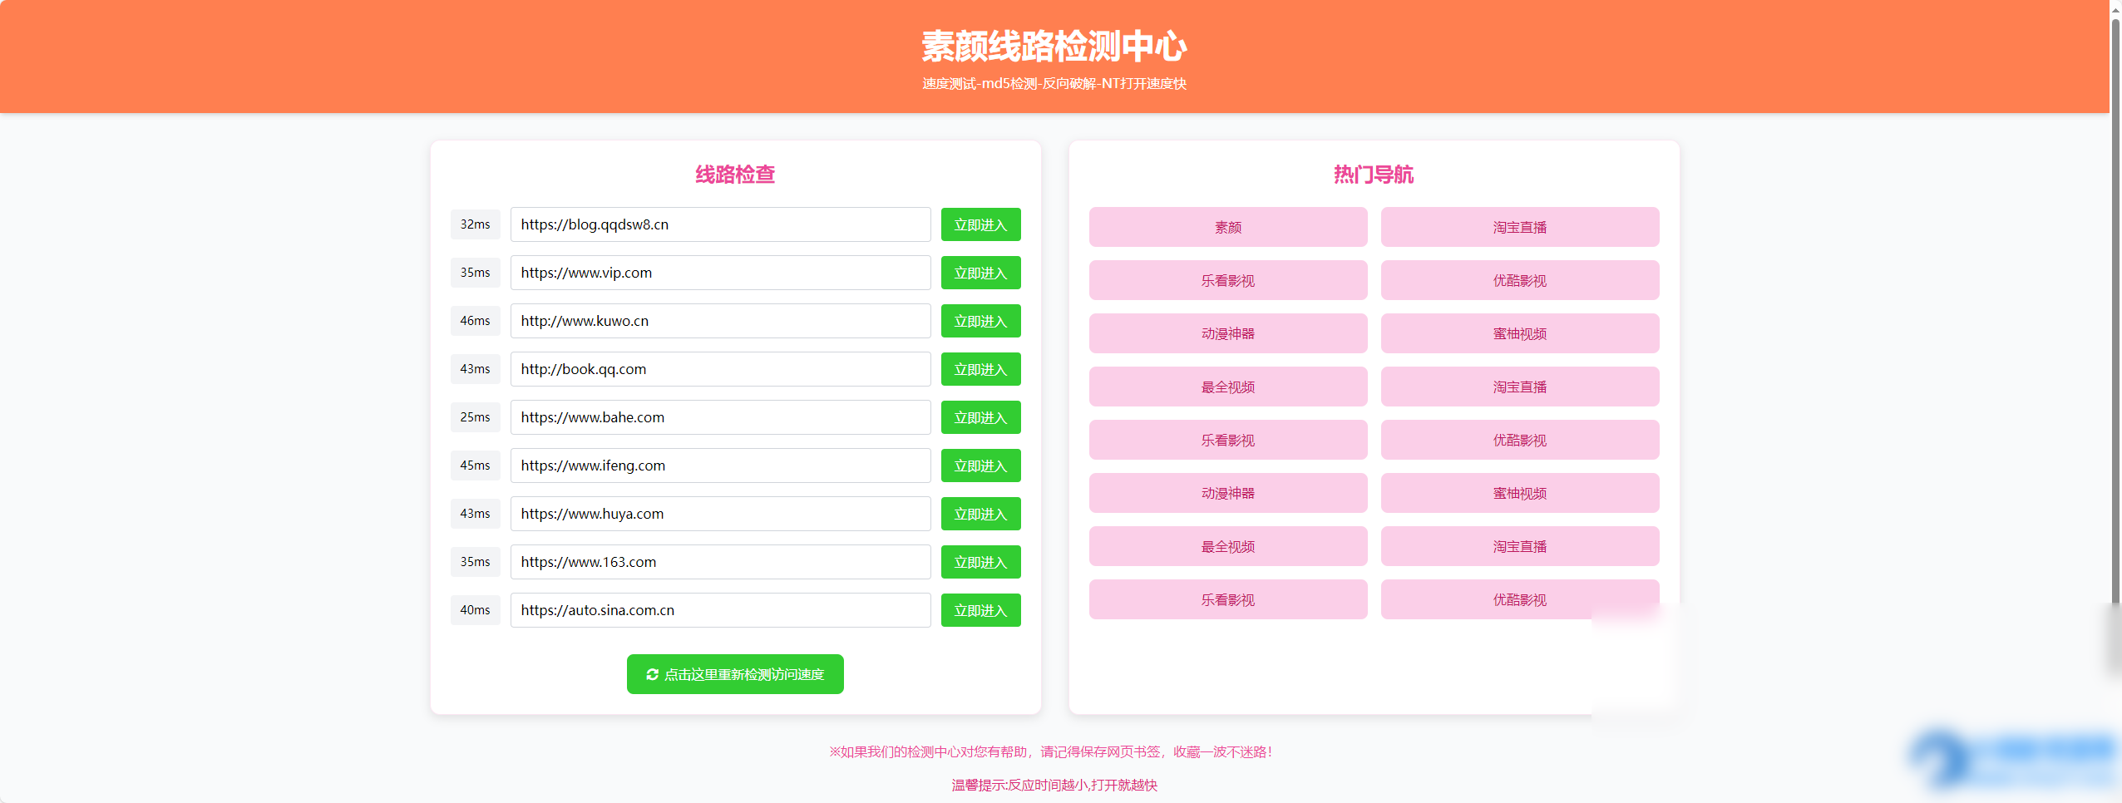Image resolution: width=2122 pixels, height=803 pixels.
Task: Click the refresh icon on the re-test button
Action: click(x=654, y=674)
